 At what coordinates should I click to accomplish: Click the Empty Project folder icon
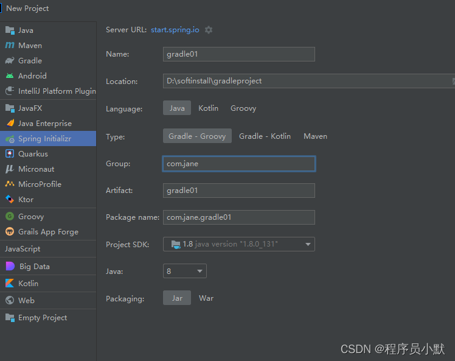10,318
